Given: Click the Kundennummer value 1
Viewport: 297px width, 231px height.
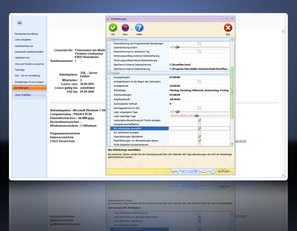Looking at the screenshot, I should pos(75,61).
